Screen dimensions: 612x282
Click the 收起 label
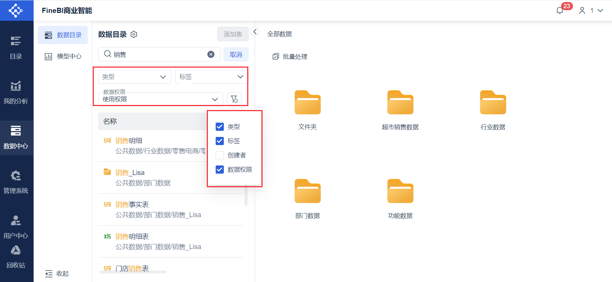(x=62, y=274)
